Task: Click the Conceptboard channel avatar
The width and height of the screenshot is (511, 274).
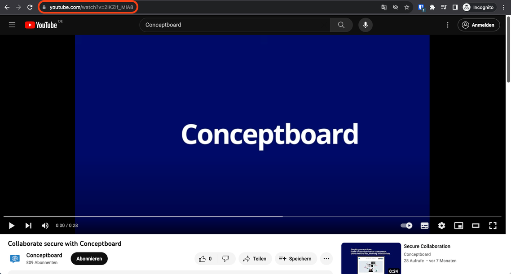Action: pyautogui.click(x=15, y=259)
